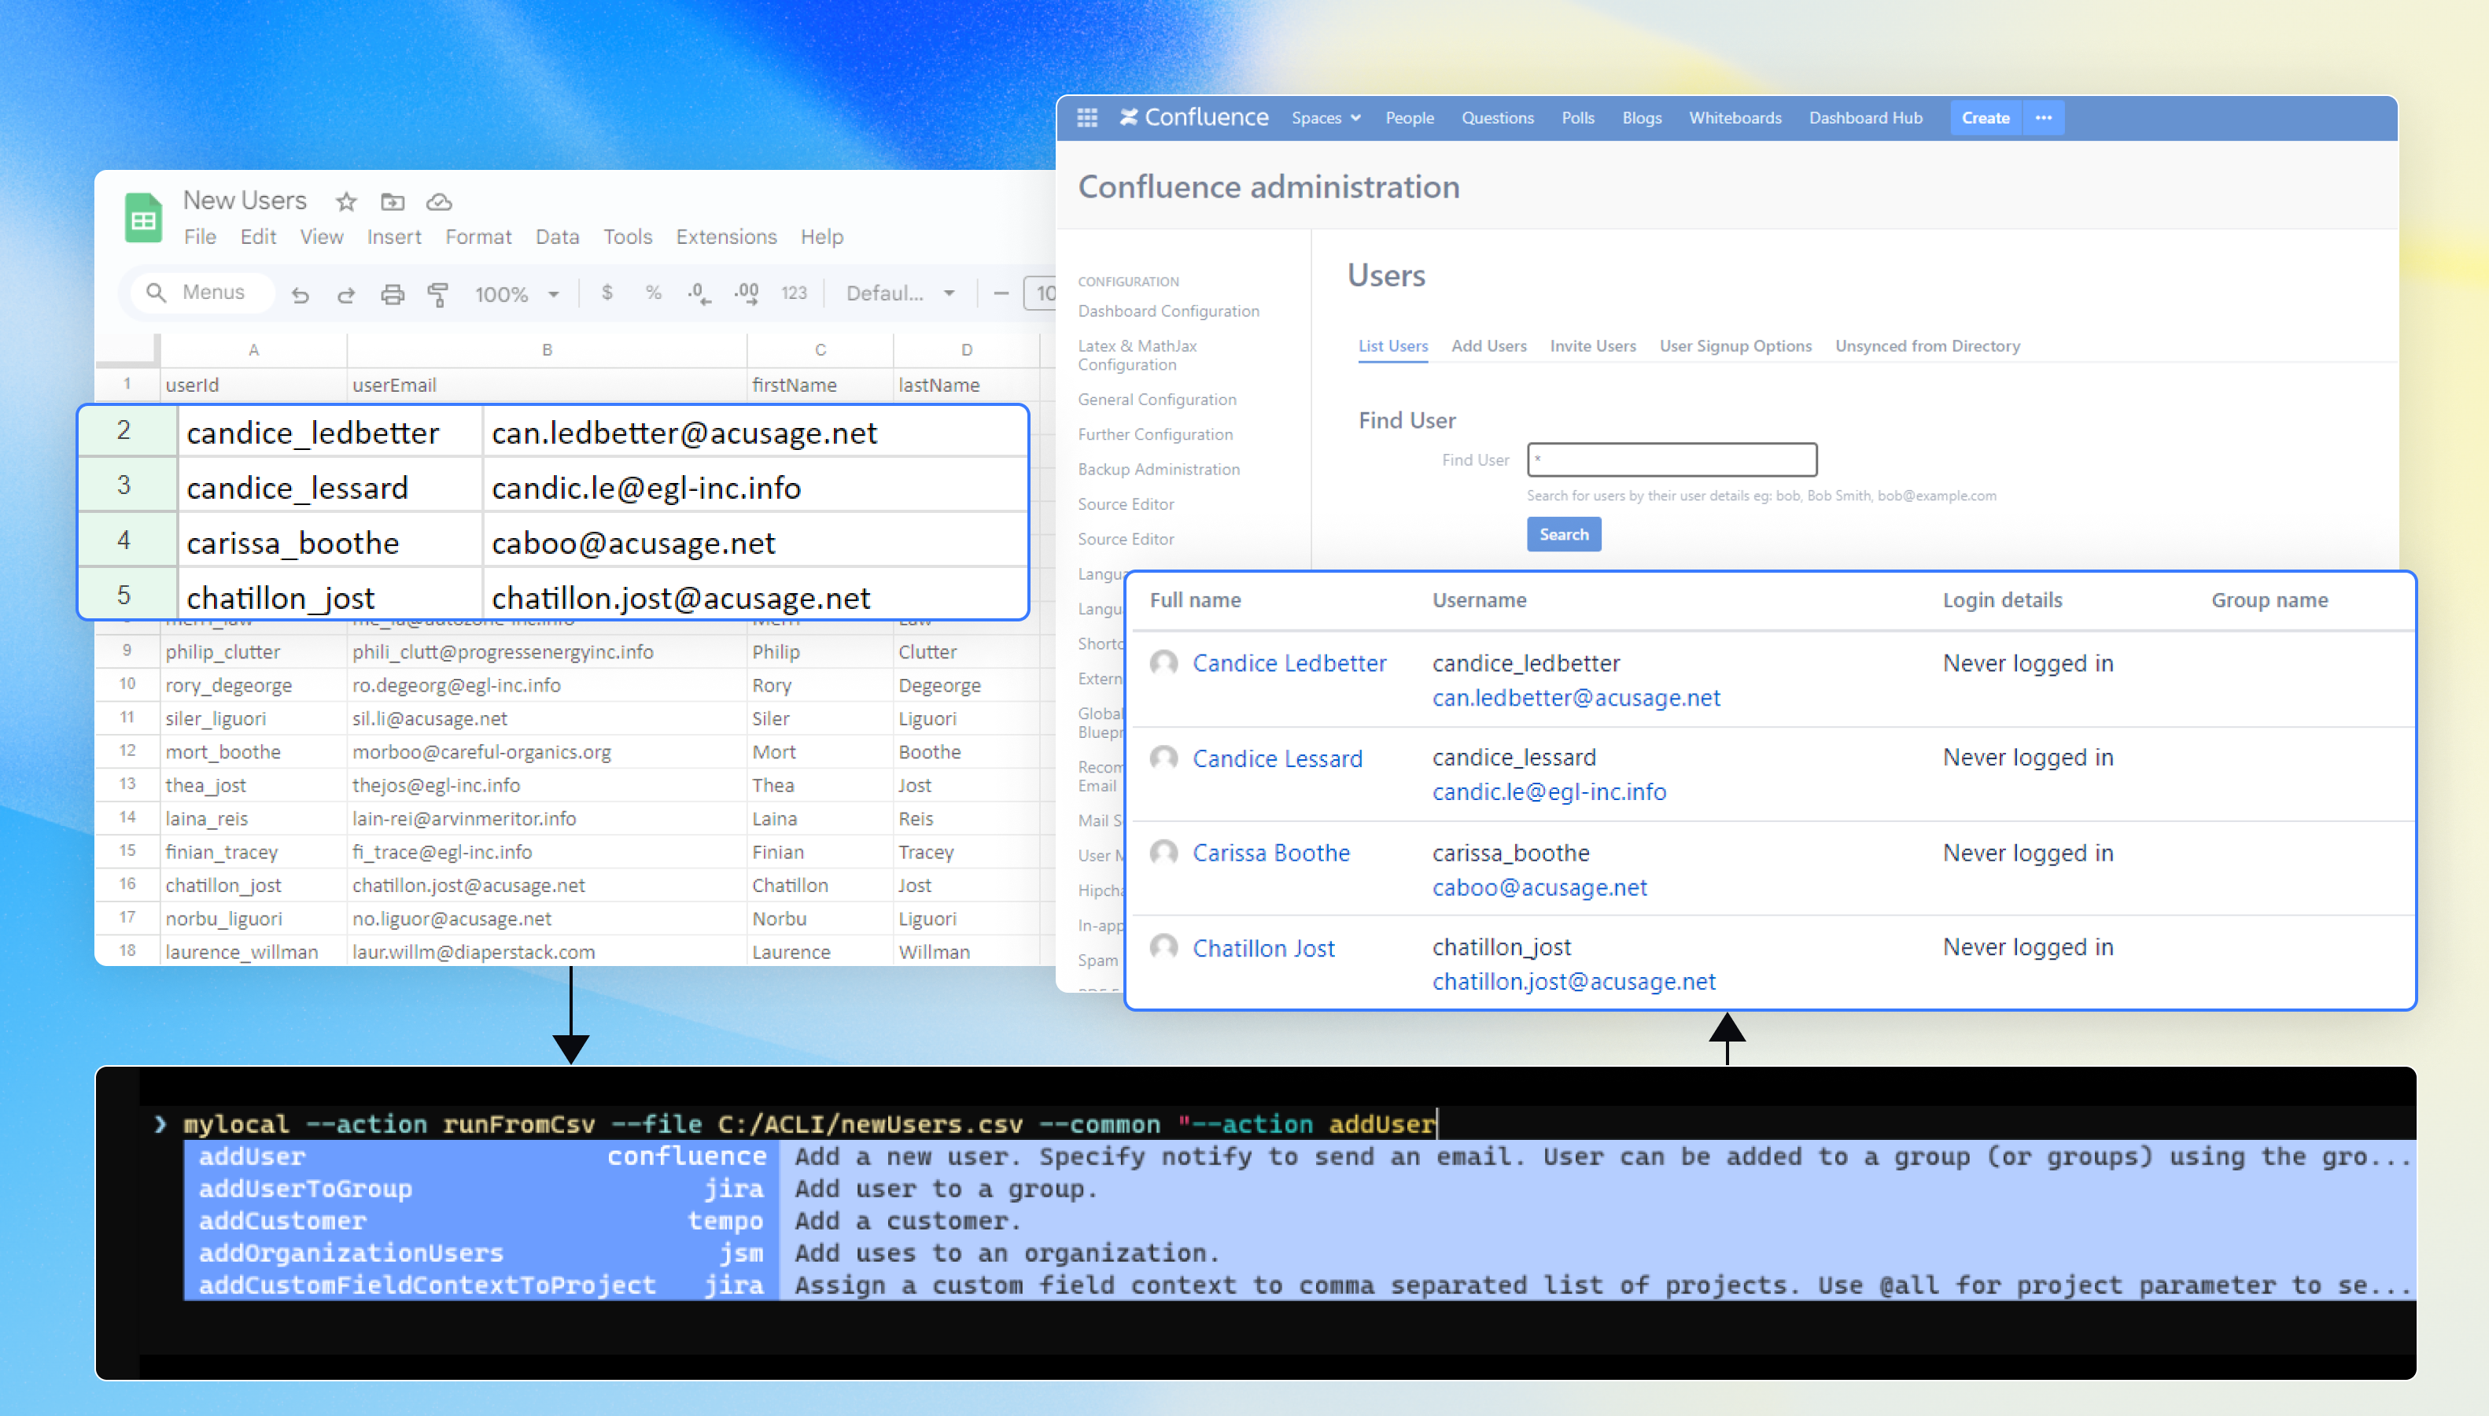This screenshot has height=1416, width=2489.
Task: Click the star icon beside New Users
Action: [x=346, y=201]
